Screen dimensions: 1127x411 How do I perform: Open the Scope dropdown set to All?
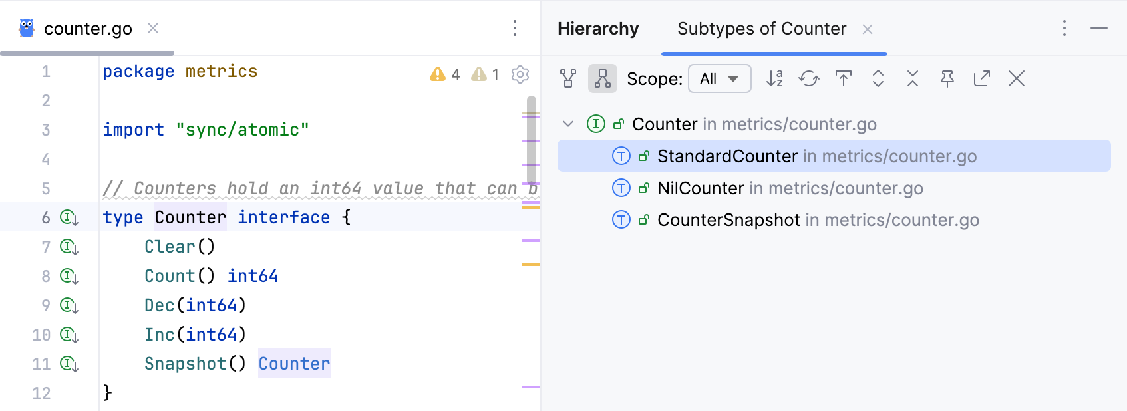tap(720, 79)
